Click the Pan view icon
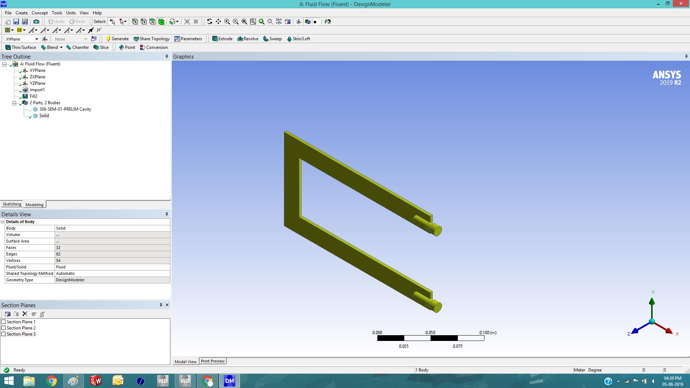690x388 pixels. 218,22
